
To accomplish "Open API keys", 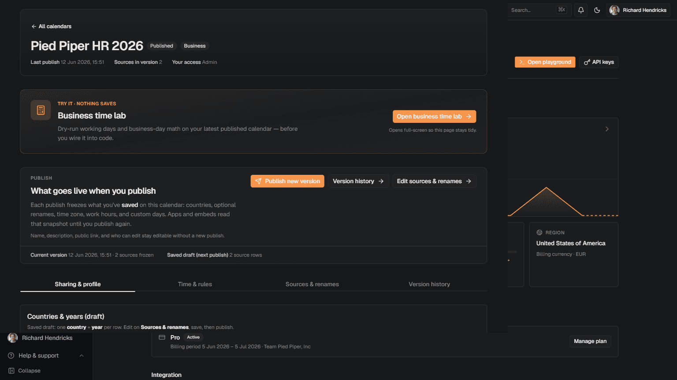I will coord(599,62).
